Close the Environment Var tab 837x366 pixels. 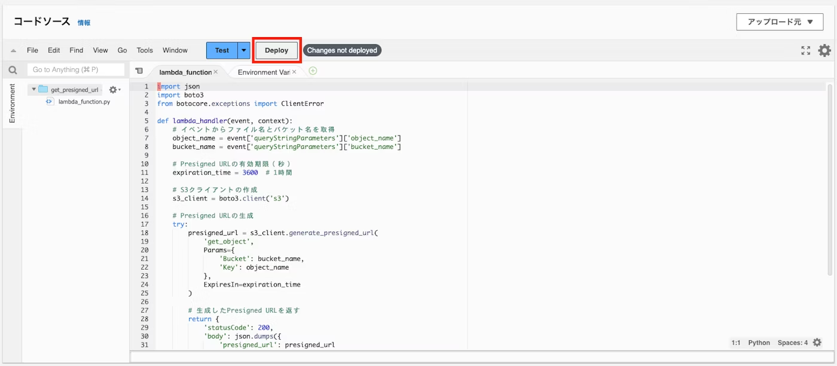294,72
